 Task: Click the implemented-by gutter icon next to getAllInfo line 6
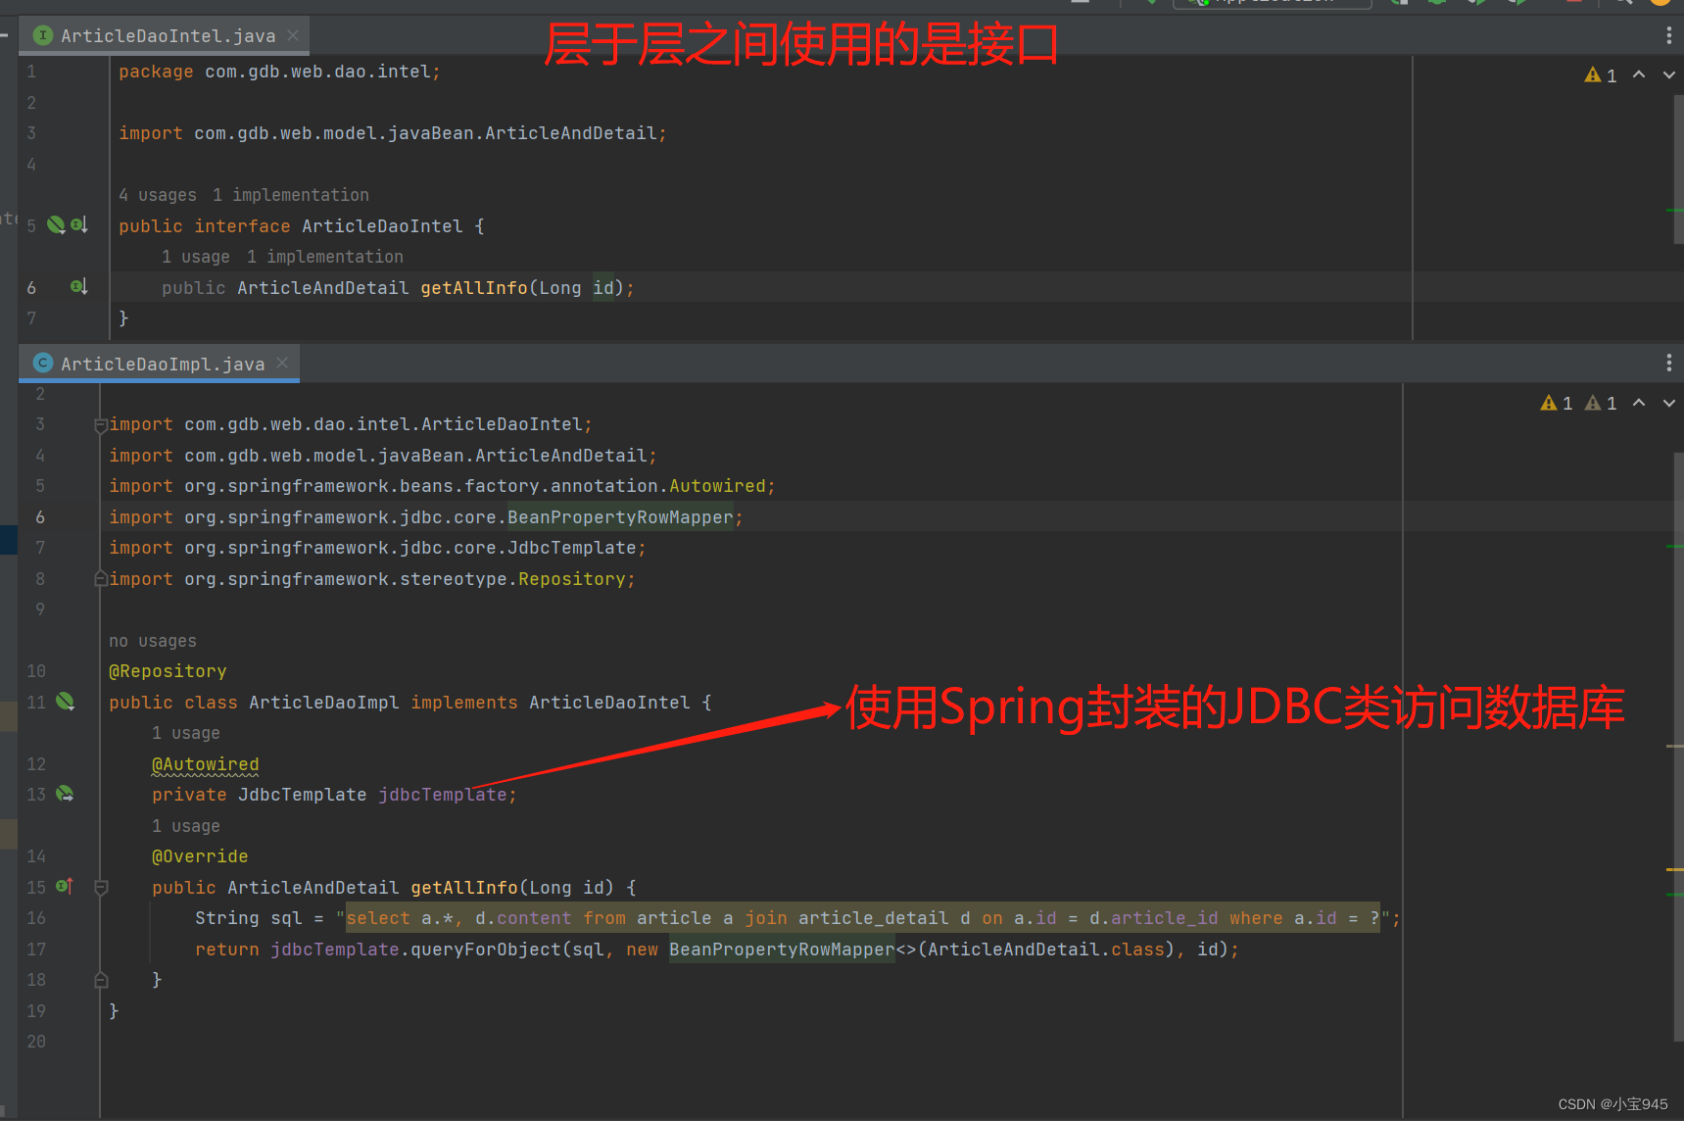click(79, 287)
